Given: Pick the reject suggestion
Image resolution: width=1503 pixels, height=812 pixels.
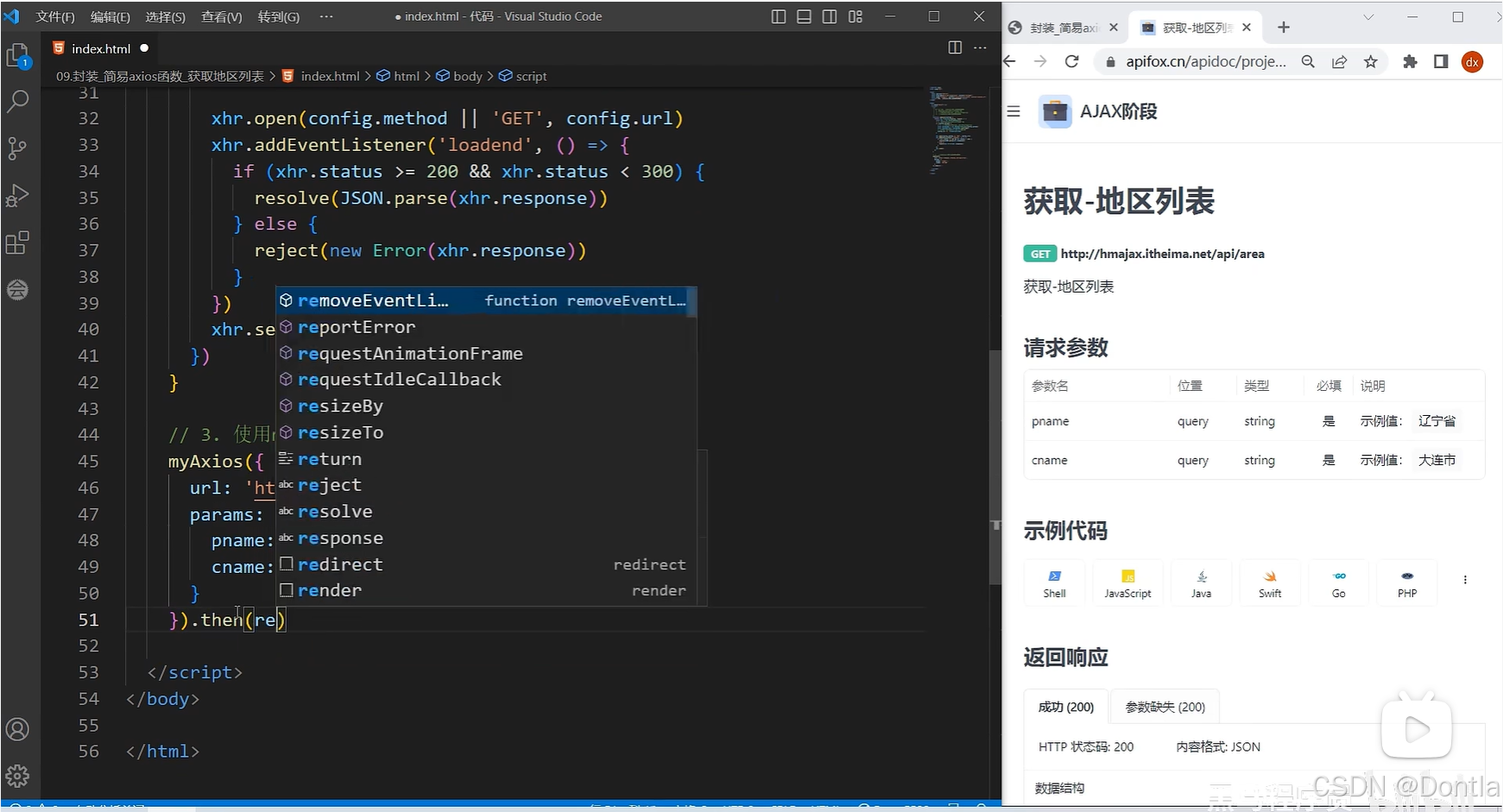Looking at the screenshot, I should pos(486,485).
